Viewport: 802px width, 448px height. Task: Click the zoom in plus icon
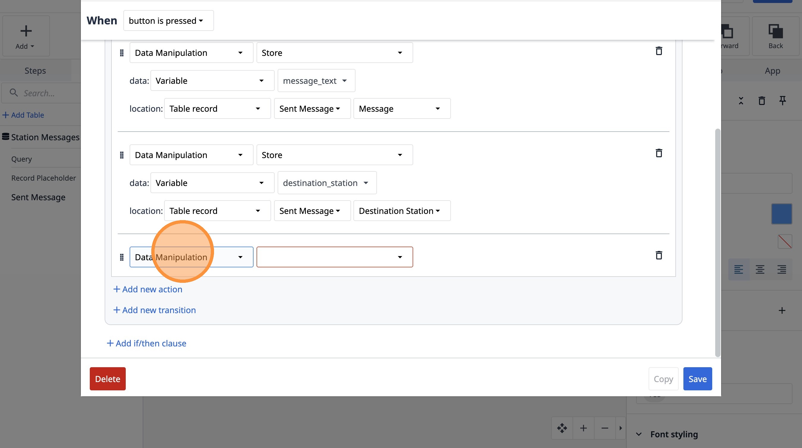[x=584, y=428]
